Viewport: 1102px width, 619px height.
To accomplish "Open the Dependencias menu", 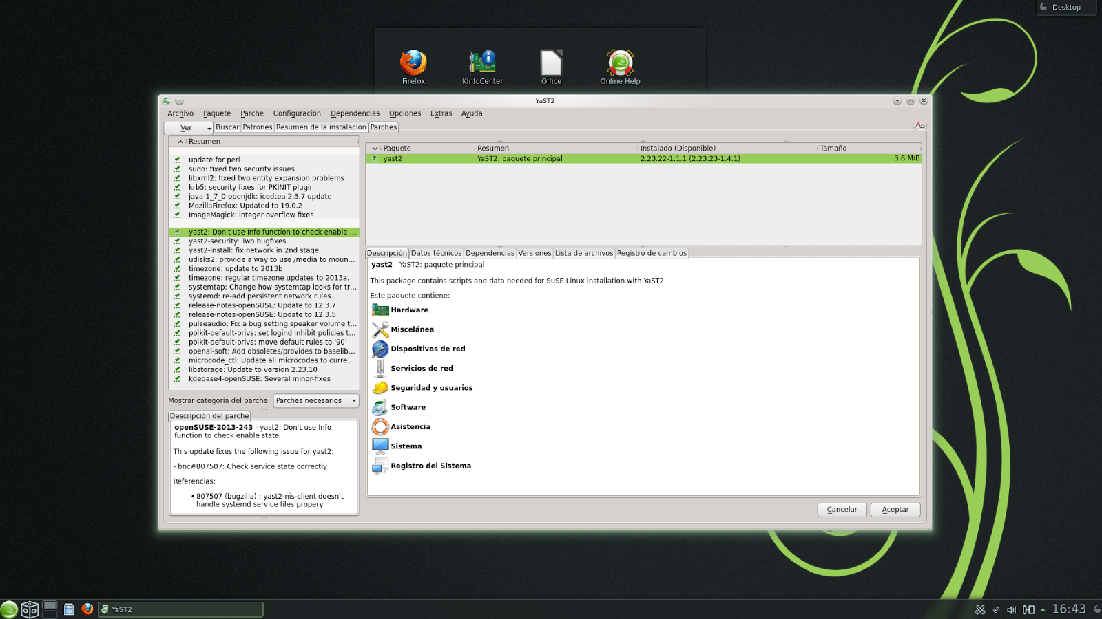I will click(355, 113).
